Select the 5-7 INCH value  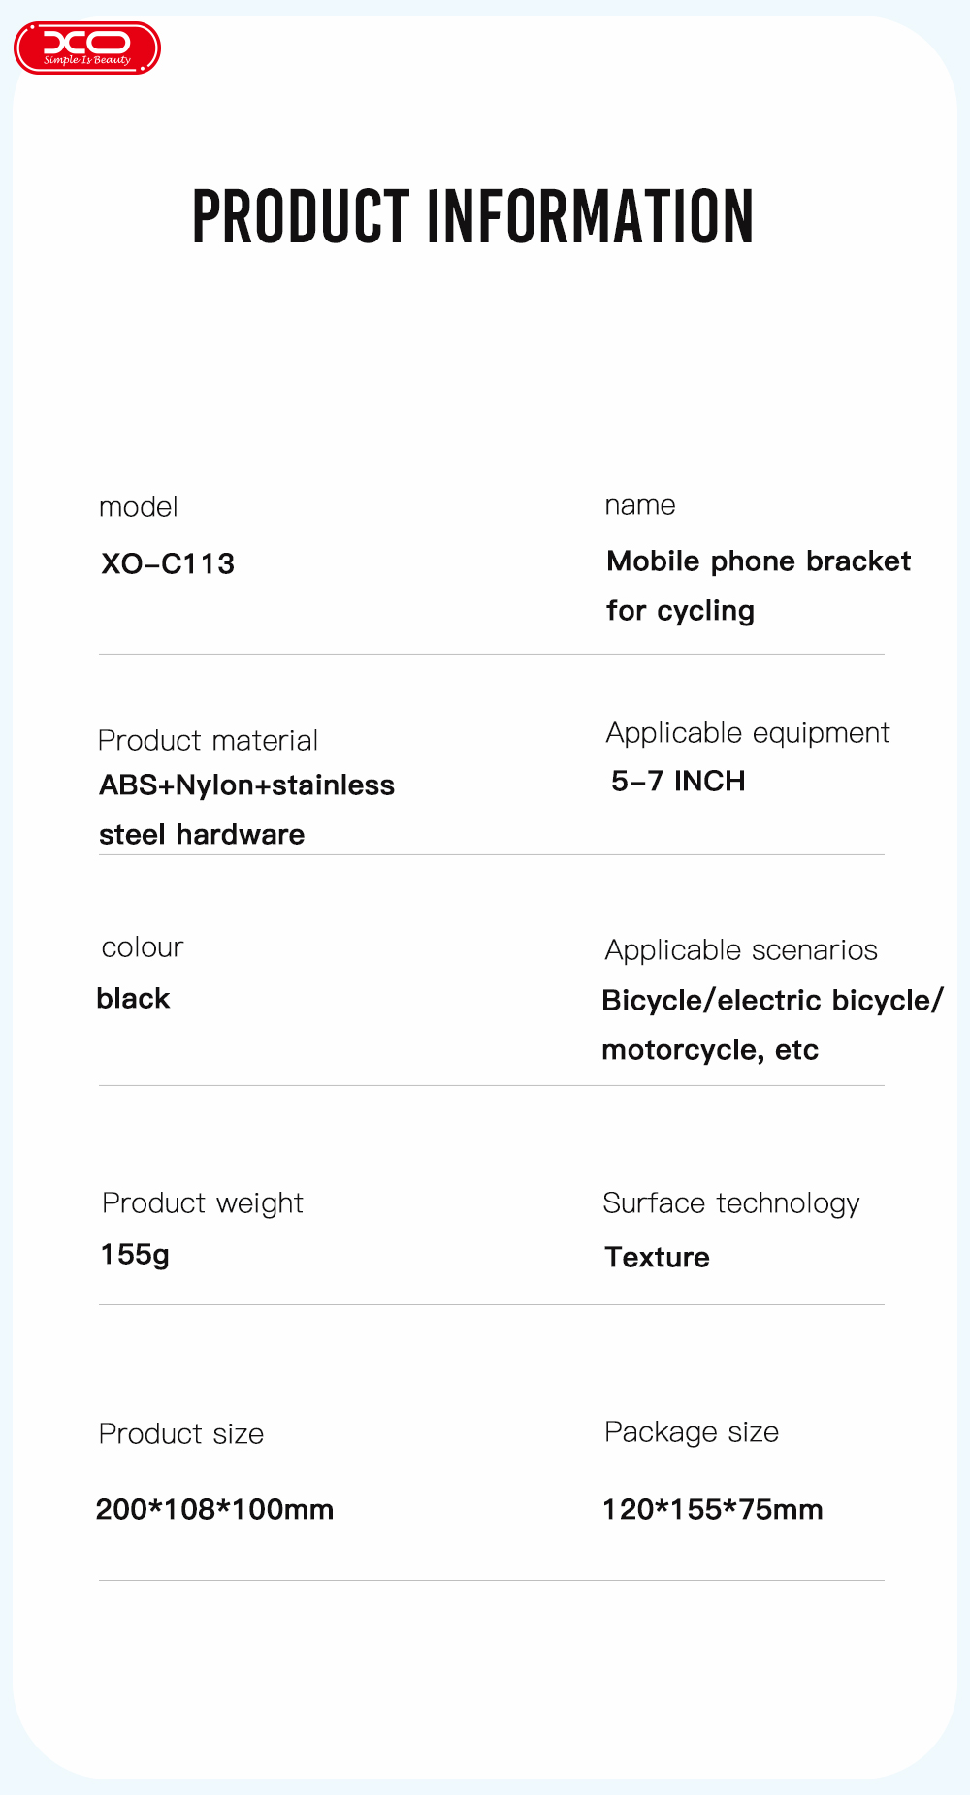coord(678,782)
